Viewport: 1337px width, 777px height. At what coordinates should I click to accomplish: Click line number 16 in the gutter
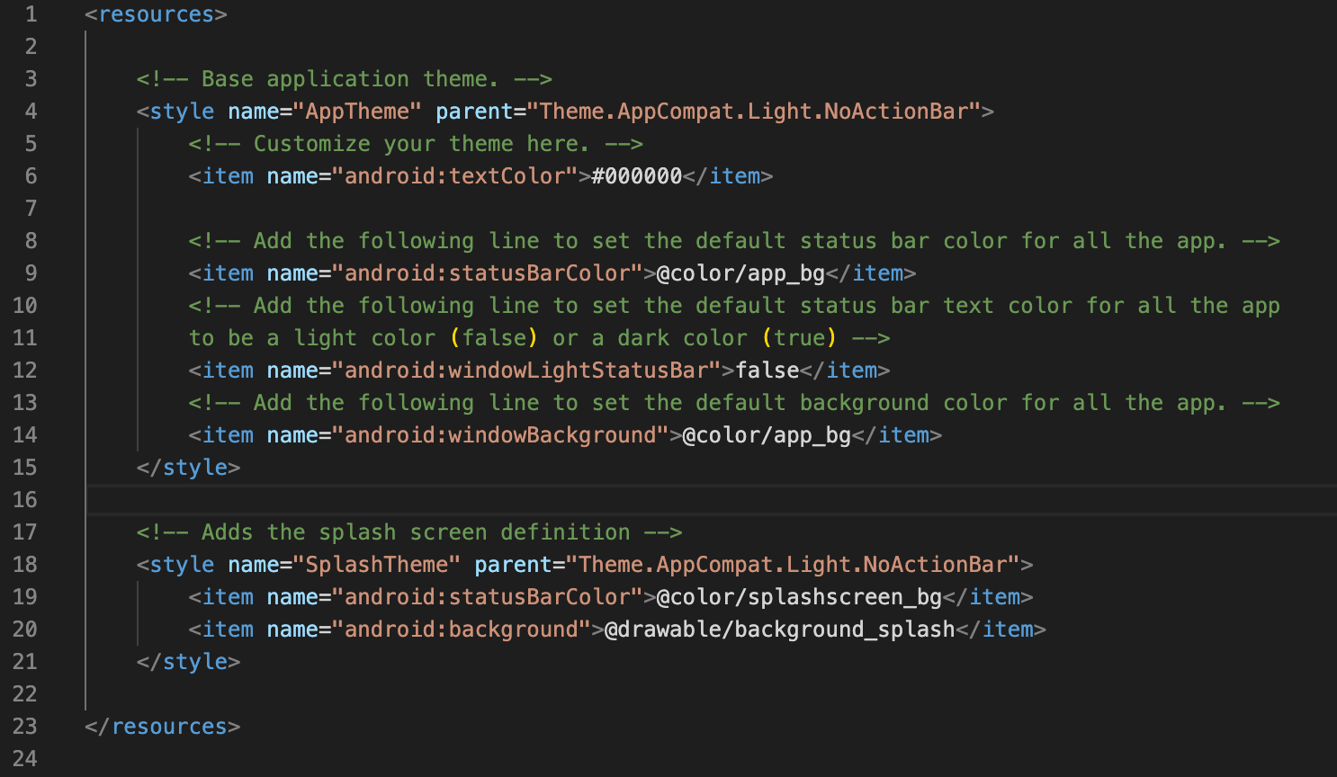point(24,500)
